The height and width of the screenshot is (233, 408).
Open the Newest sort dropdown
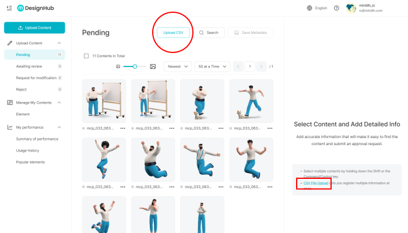pyautogui.click(x=178, y=66)
